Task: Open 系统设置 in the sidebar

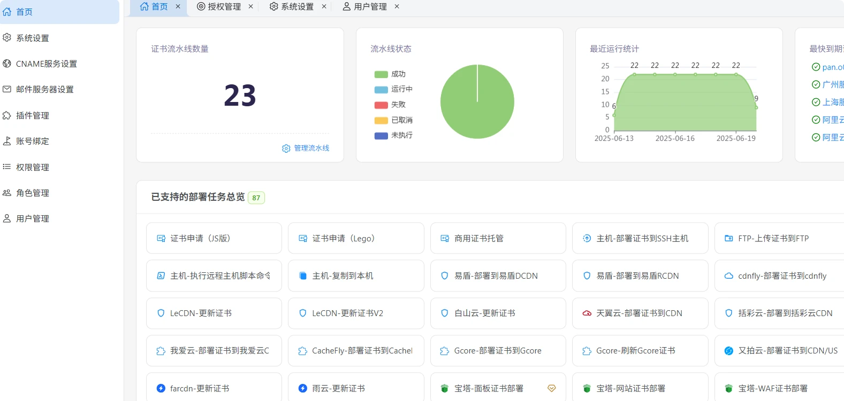Action: click(x=59, y=38)
